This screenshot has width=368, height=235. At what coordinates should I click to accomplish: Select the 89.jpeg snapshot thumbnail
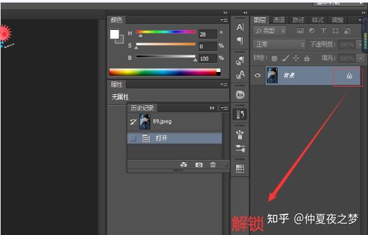tap(145, 122)
